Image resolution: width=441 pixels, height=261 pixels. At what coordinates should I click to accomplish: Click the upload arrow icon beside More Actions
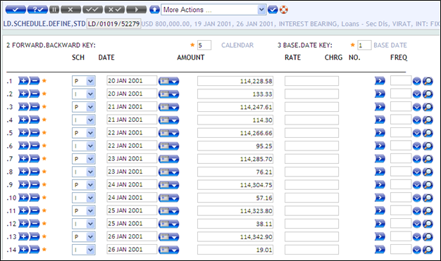(154, 10)
